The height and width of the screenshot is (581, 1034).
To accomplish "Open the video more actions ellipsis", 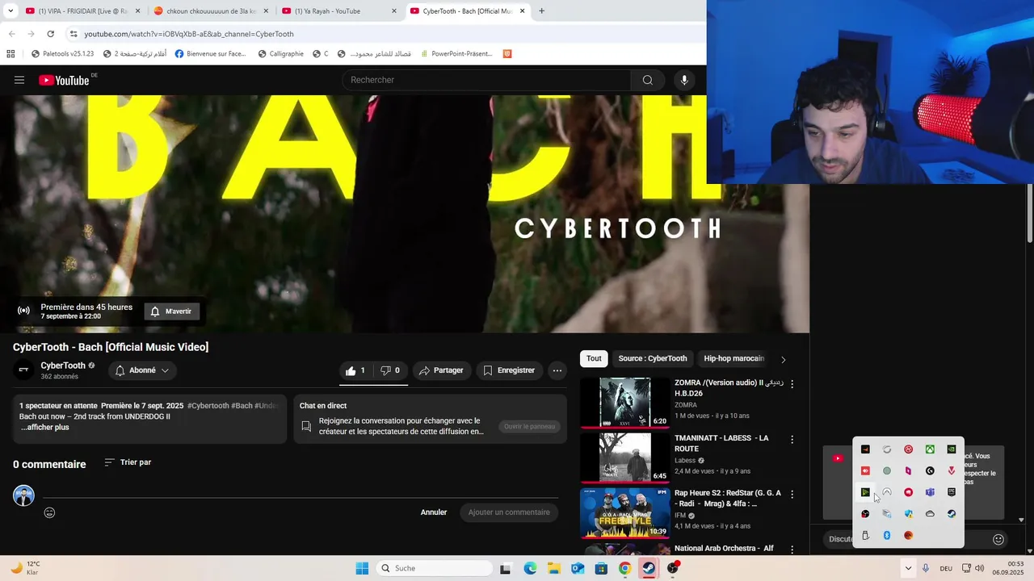I will click(557, 370).
